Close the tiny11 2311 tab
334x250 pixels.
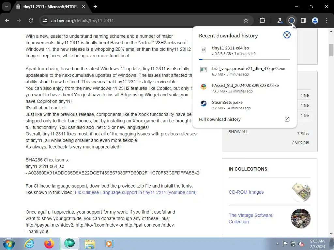point(83,7)
